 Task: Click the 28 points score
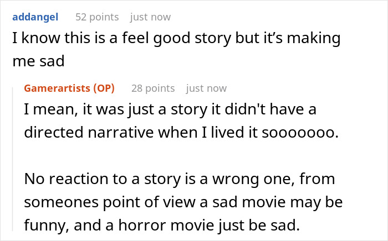click(153, 88)
